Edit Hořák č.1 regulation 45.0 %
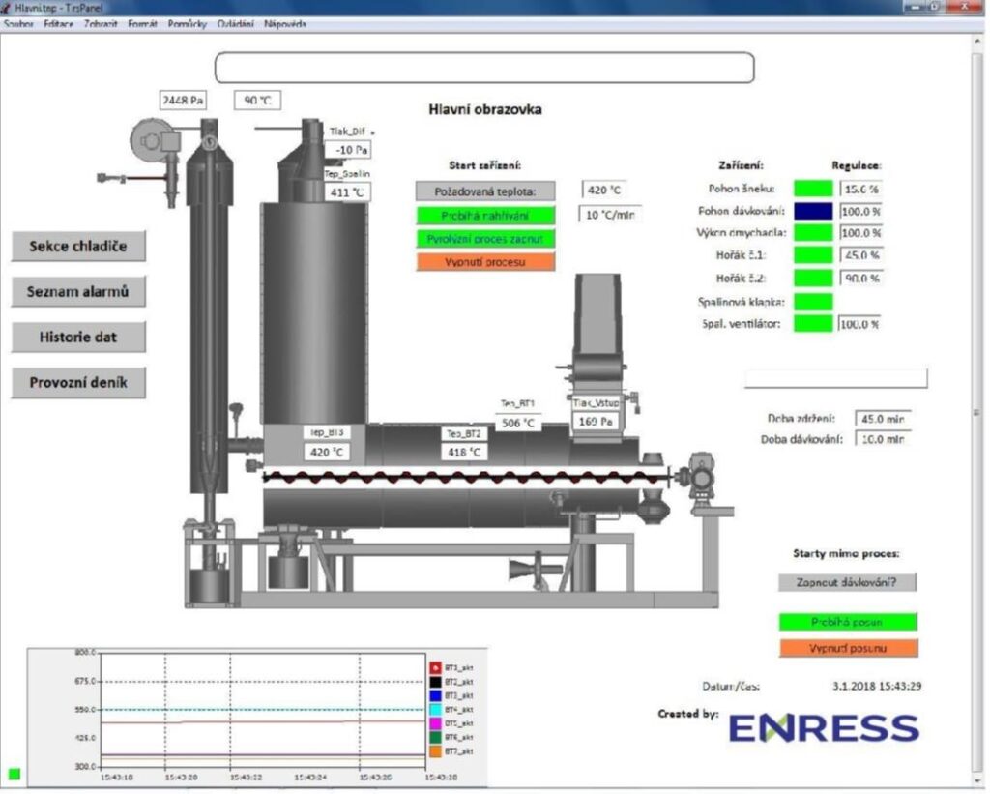 (x=860, y=255)
